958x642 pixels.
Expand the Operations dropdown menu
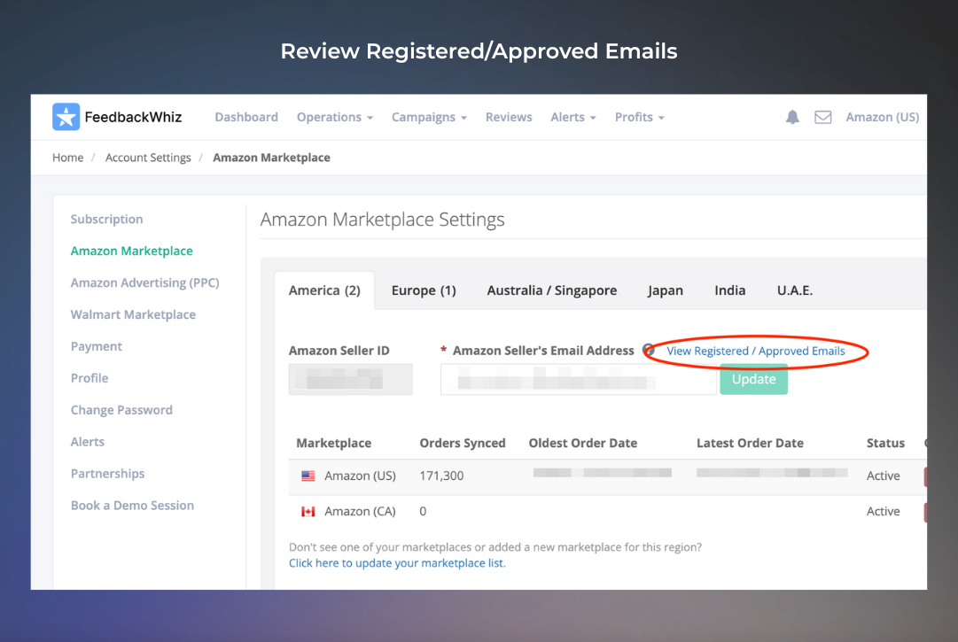click(x=335, y=117)
